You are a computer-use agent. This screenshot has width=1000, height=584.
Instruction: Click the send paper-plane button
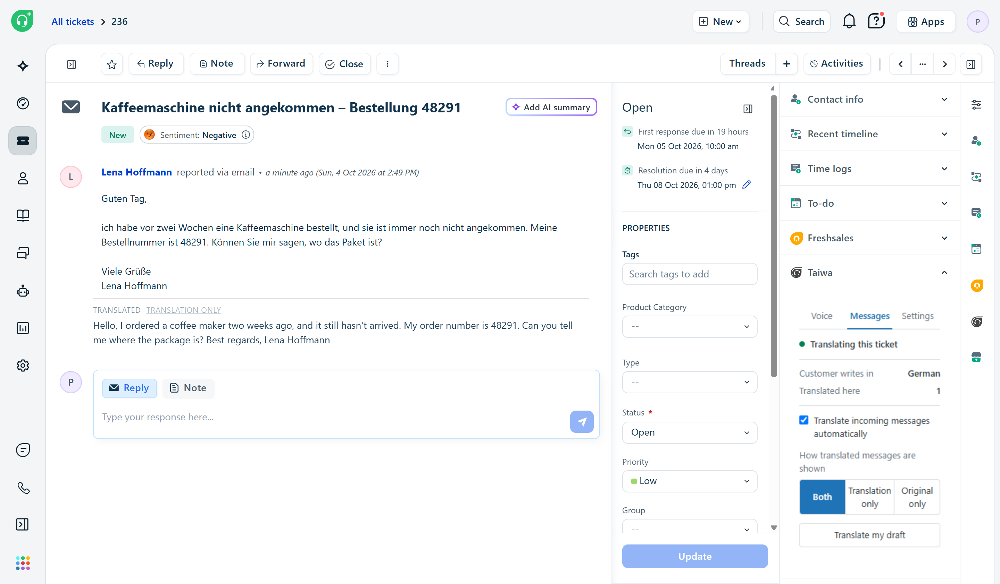[582, 422]
